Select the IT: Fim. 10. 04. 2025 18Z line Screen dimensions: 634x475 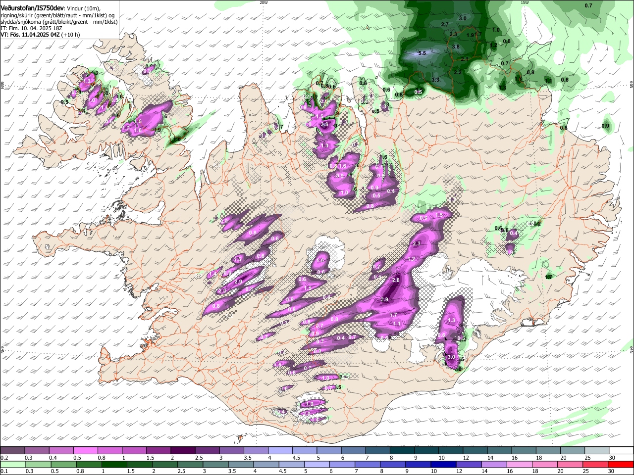[31, 28]
